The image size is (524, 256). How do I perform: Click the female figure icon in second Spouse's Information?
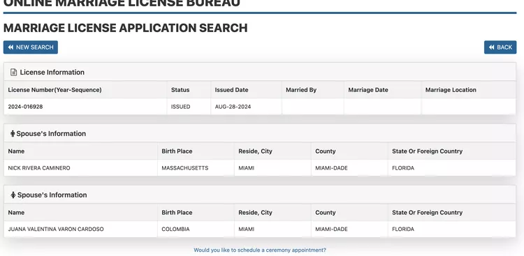(x=13, y=195)
